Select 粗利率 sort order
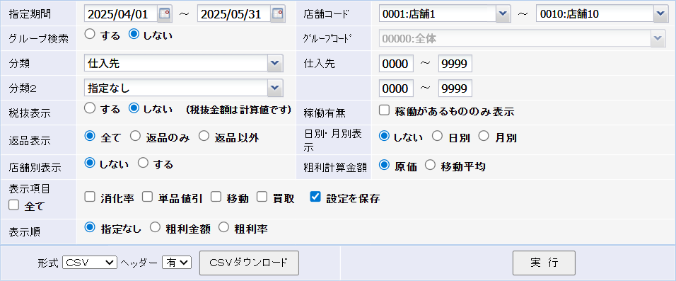676x281 pixels. pos(223,227)
